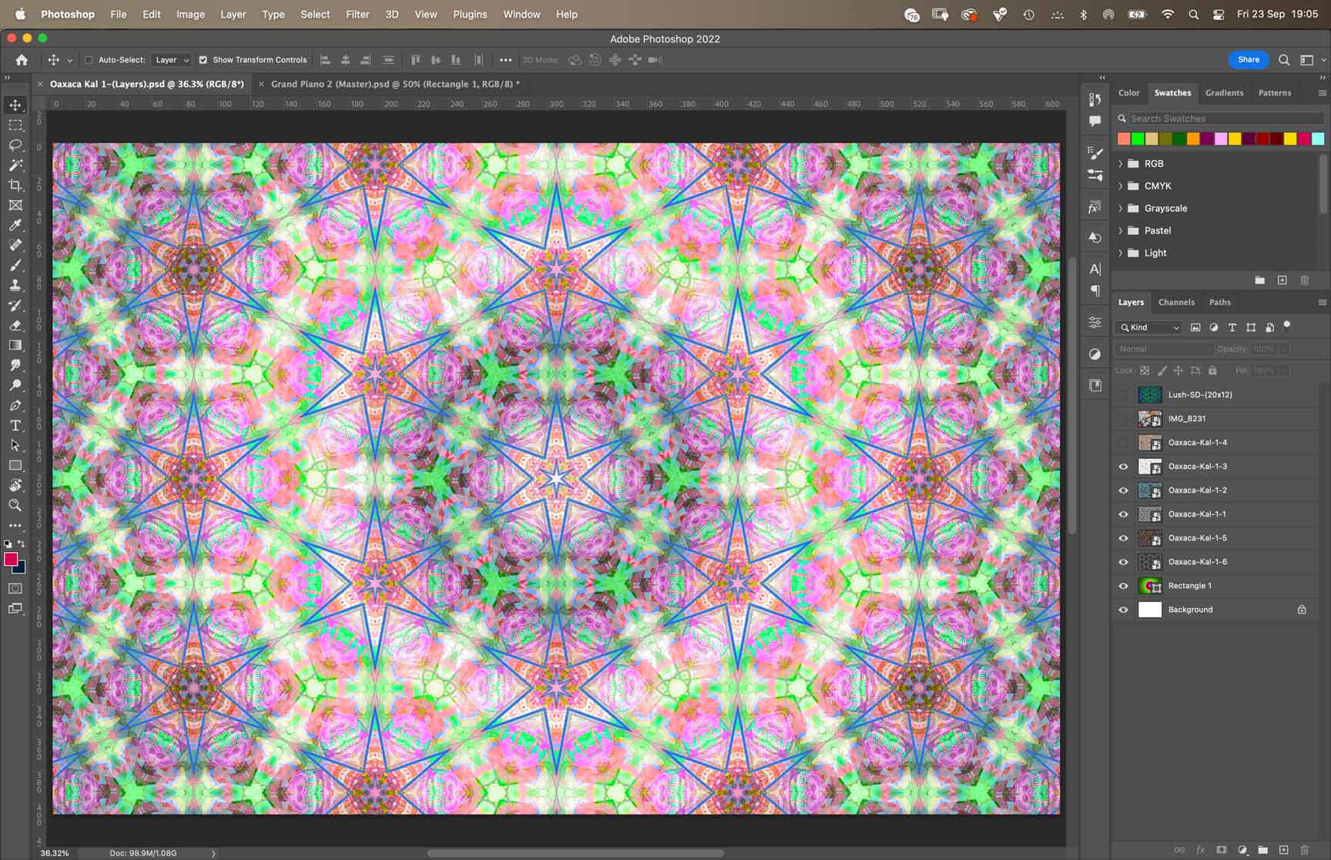Open more align options ellipsis button
The width and height of the screenshot is (1331, 860).
(x=505, y=59)
